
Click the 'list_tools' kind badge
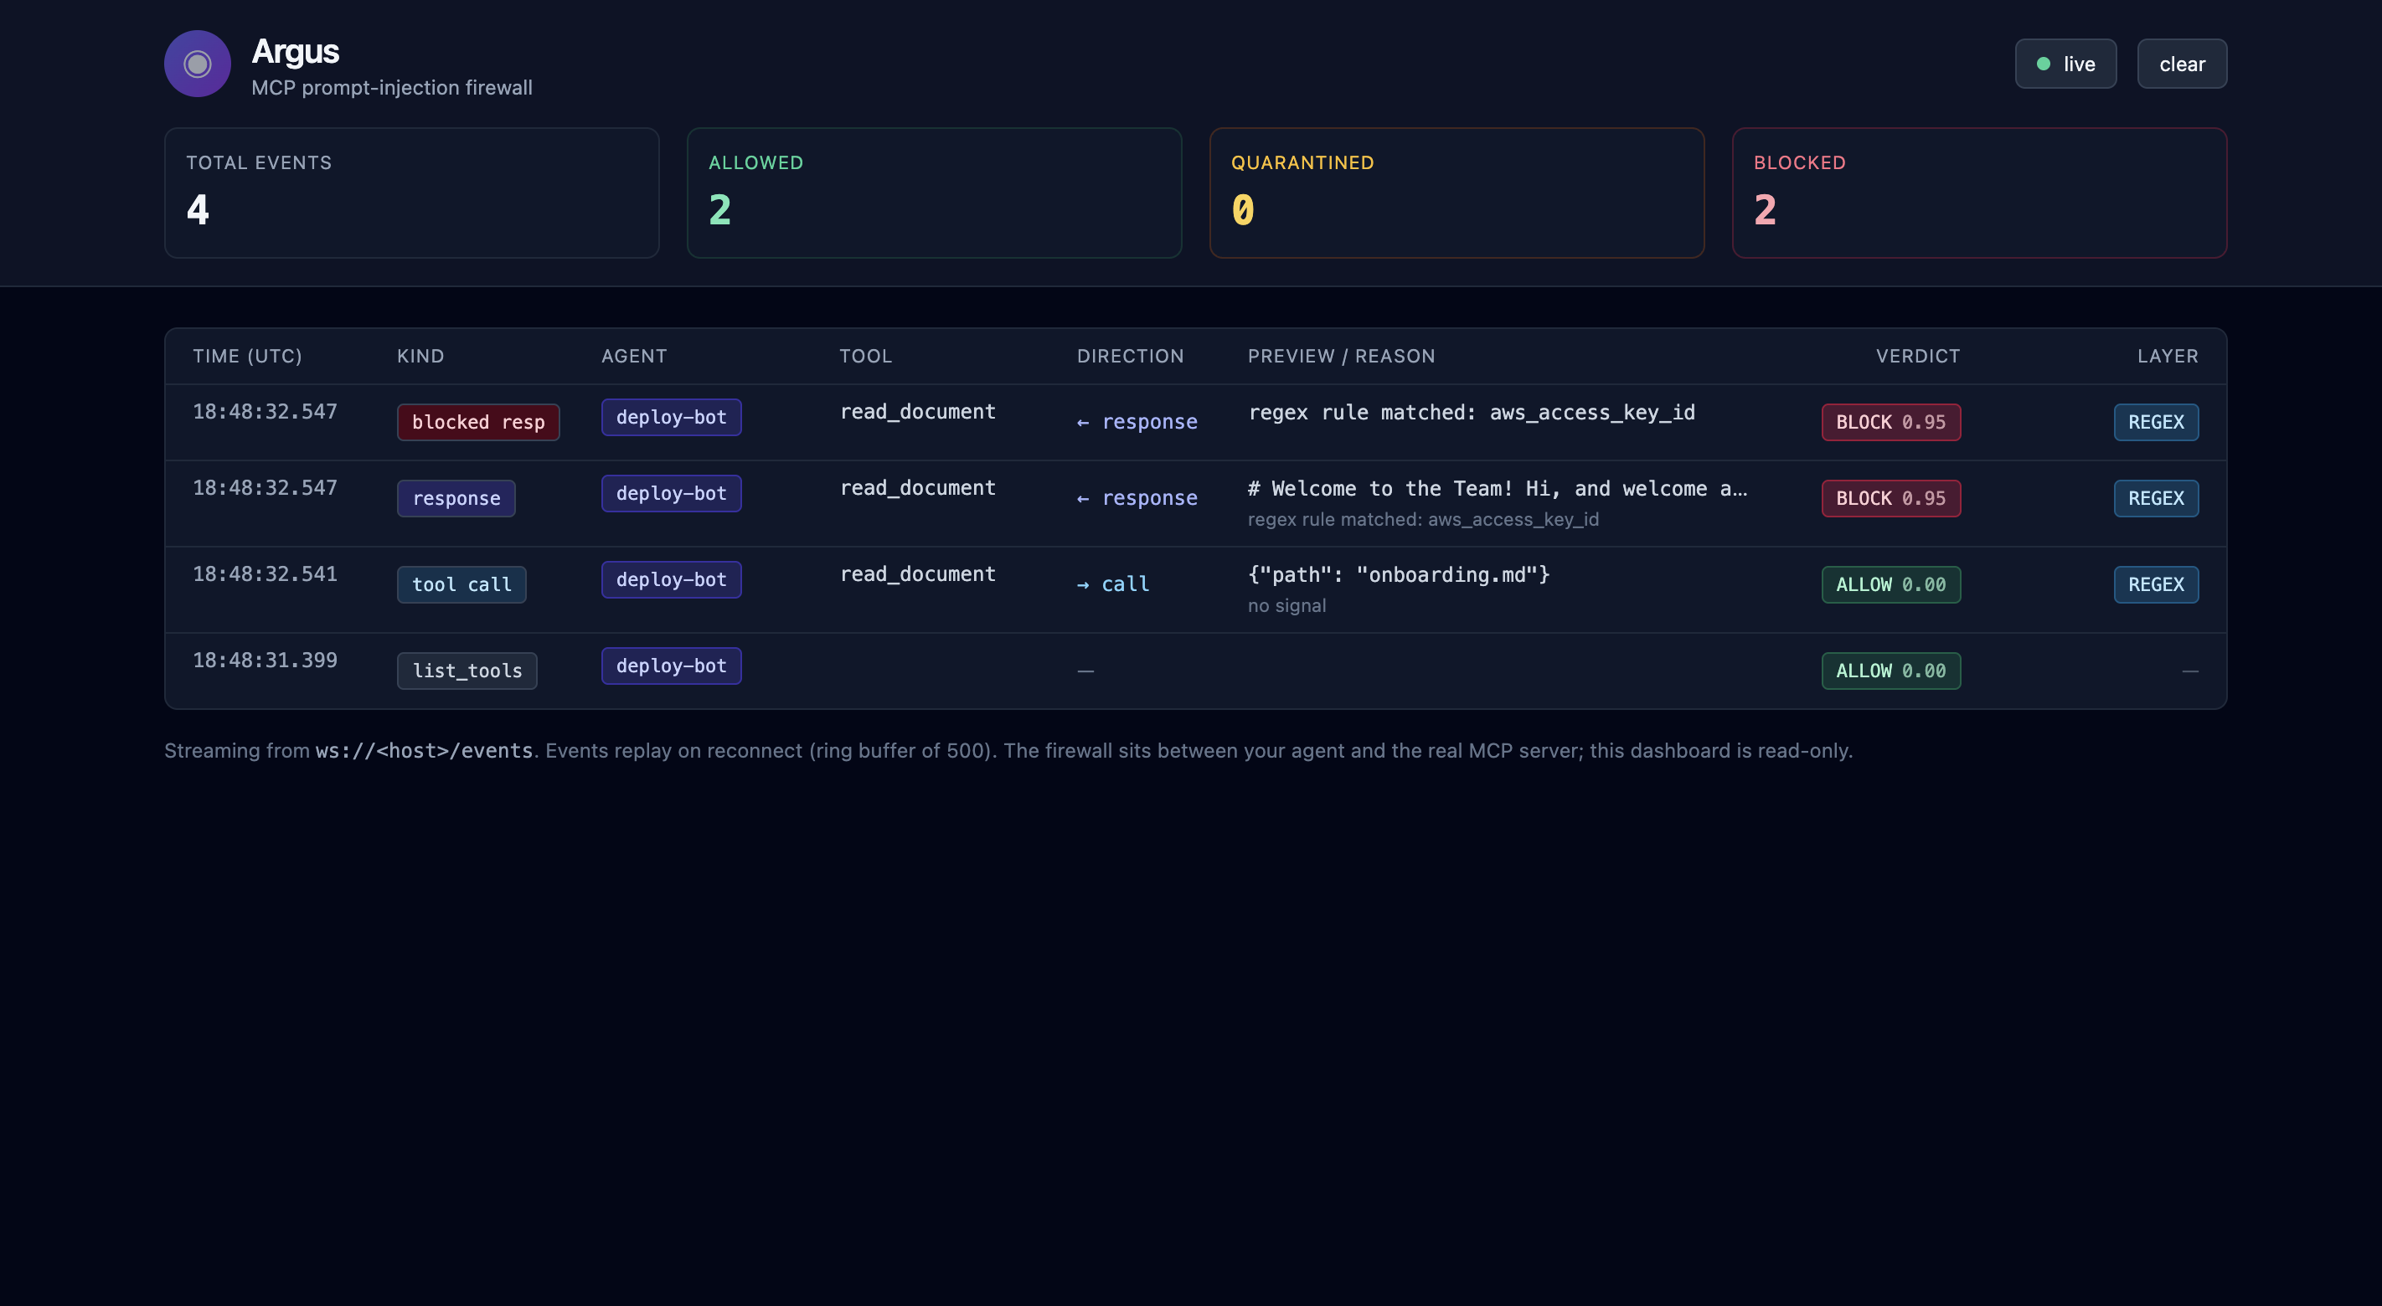click(467, 671)
